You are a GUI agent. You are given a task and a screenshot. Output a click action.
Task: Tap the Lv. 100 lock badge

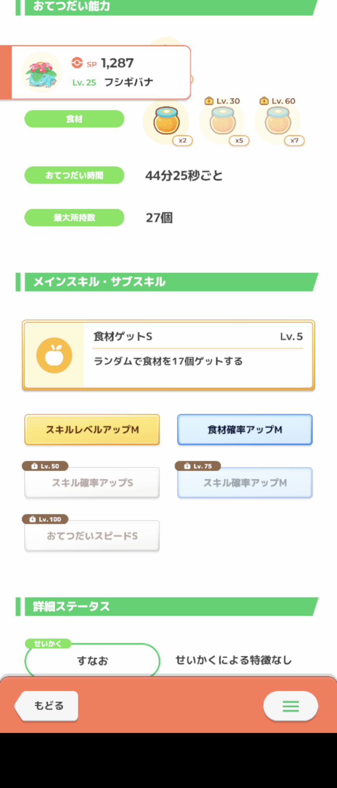coord(45,519)
